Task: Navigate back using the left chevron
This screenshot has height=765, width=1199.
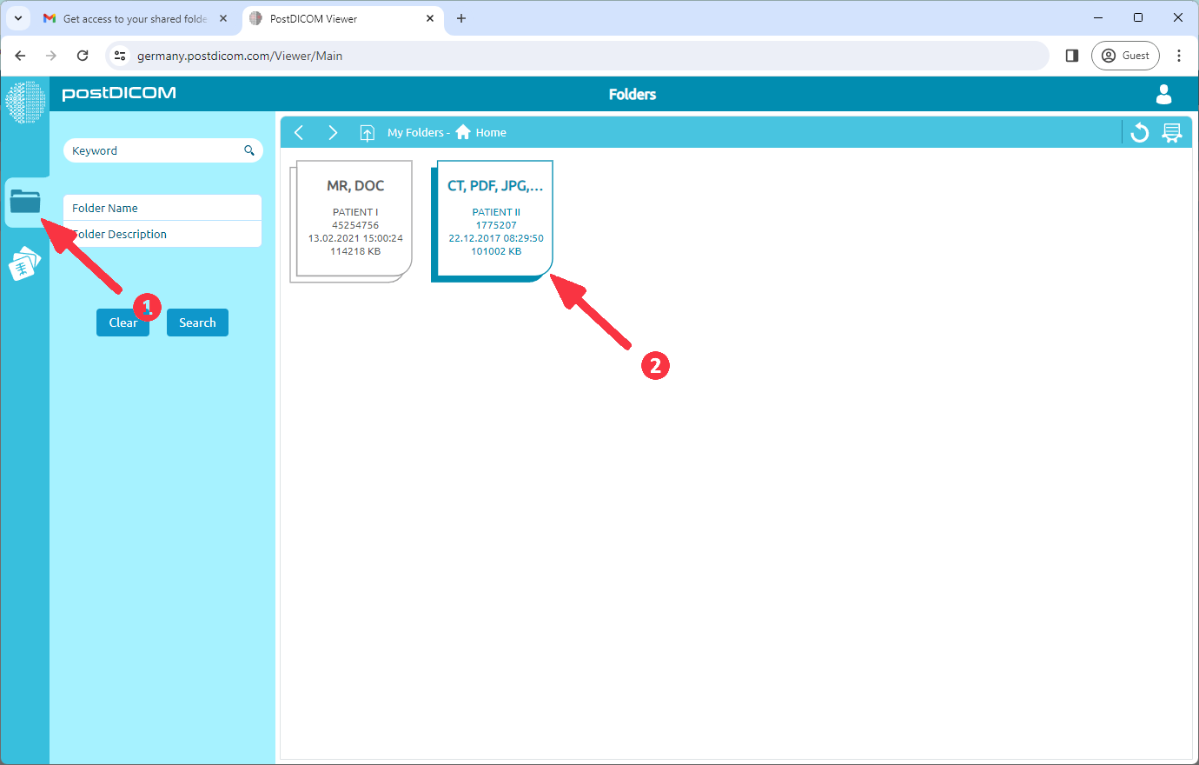Action: click(299, 132)
